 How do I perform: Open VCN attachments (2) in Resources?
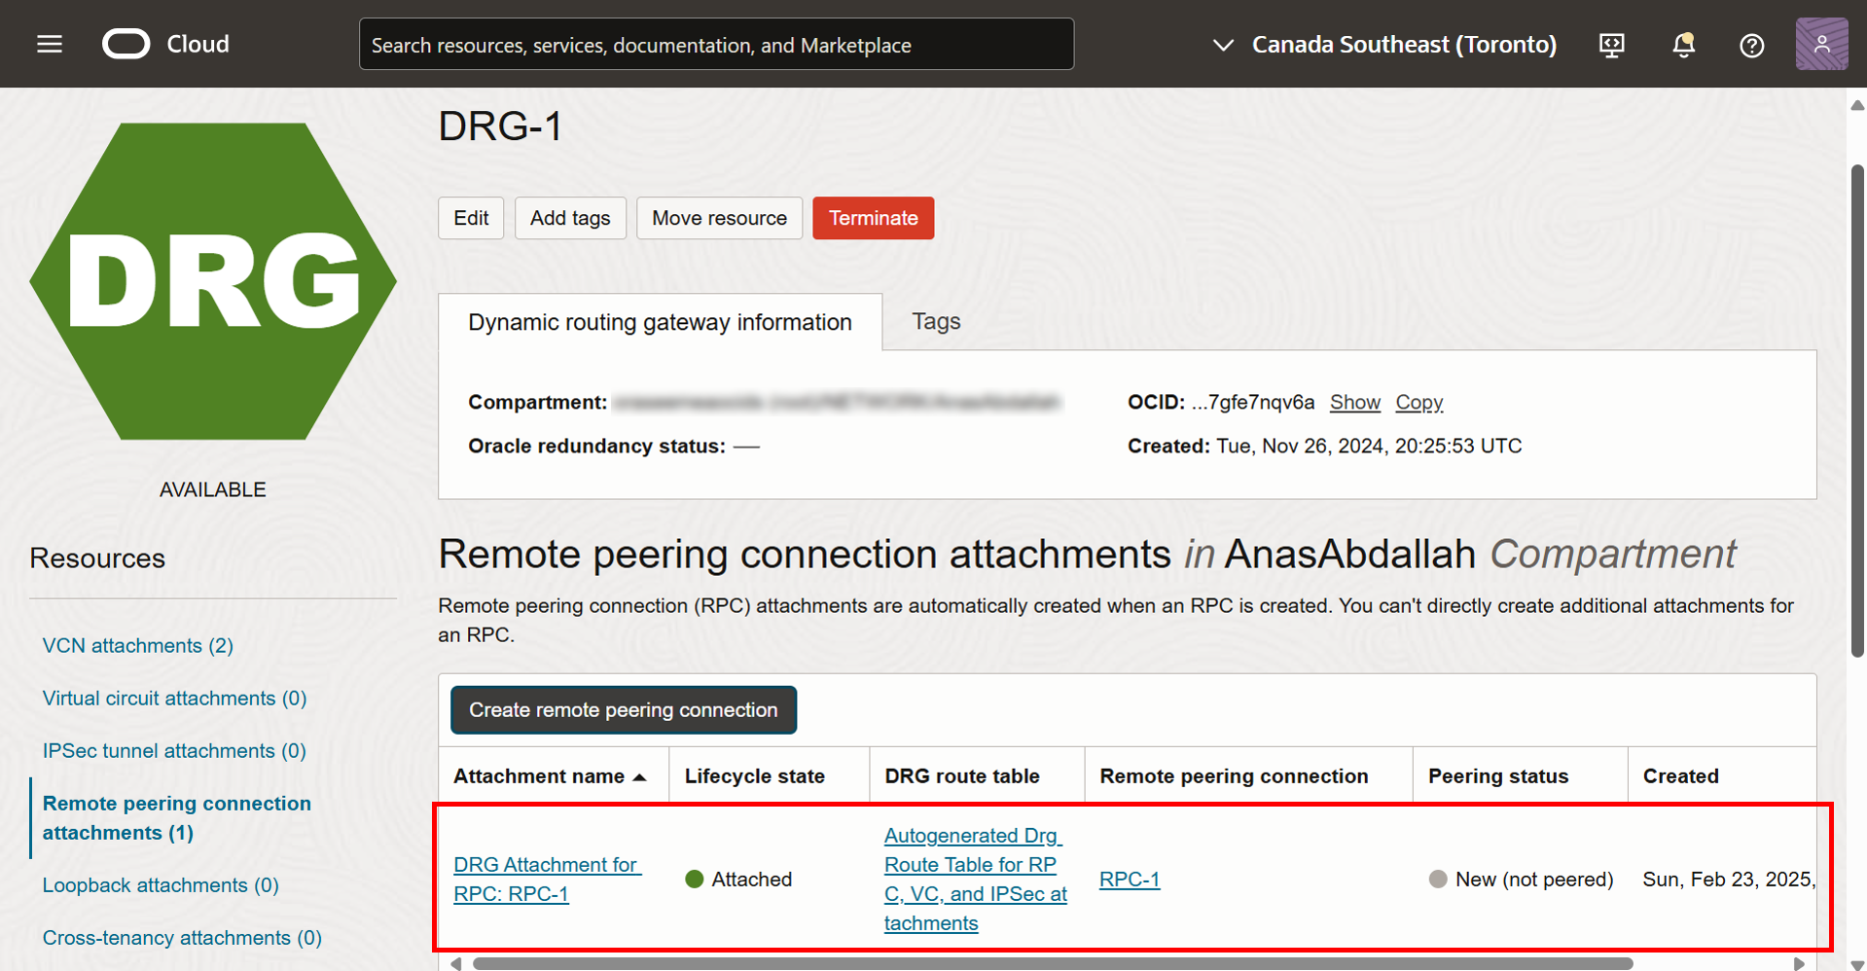(x=137, y=645)
